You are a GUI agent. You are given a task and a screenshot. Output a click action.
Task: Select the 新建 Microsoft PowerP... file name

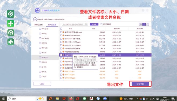(x=73, y=36)
